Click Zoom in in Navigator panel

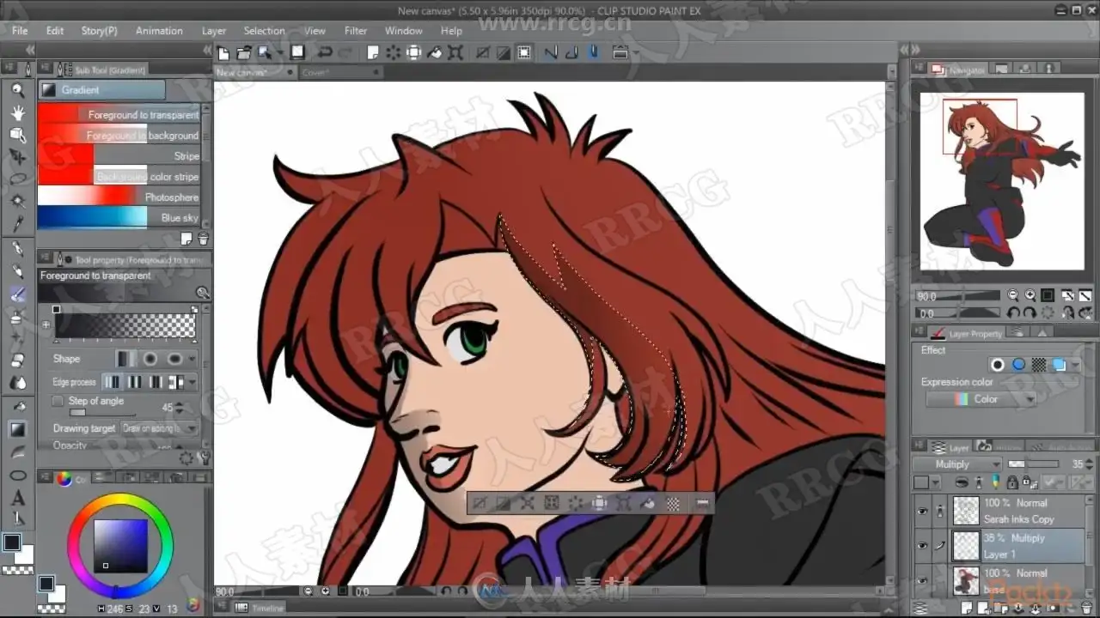point(1030,295)
